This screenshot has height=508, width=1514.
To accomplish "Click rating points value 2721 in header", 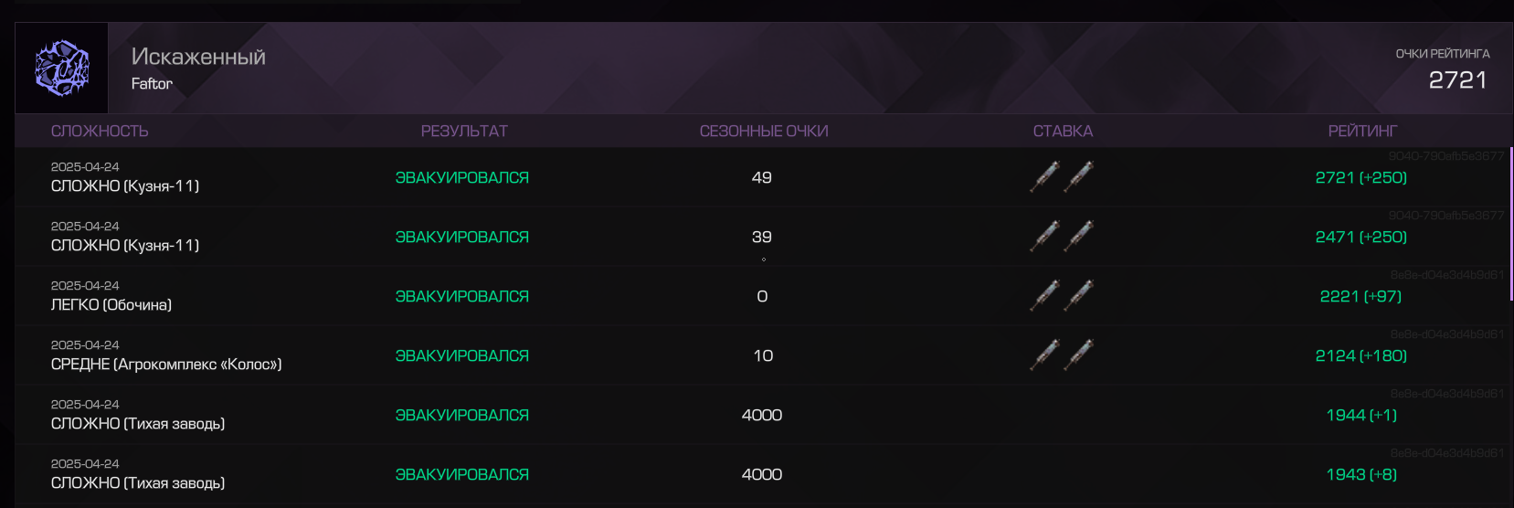I will 1457,80.
